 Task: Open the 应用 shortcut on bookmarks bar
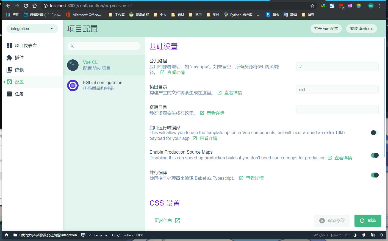point(13,15)
